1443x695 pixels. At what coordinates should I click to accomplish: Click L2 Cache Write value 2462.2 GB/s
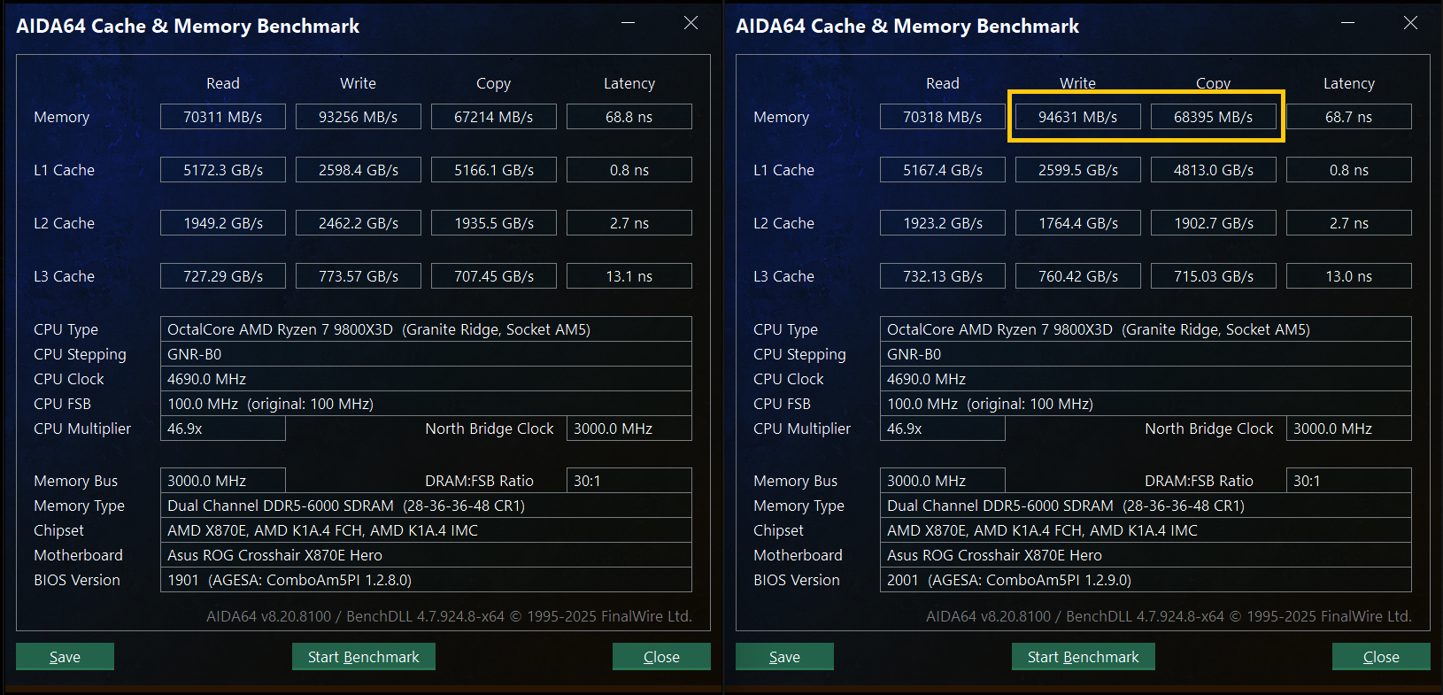359,223
